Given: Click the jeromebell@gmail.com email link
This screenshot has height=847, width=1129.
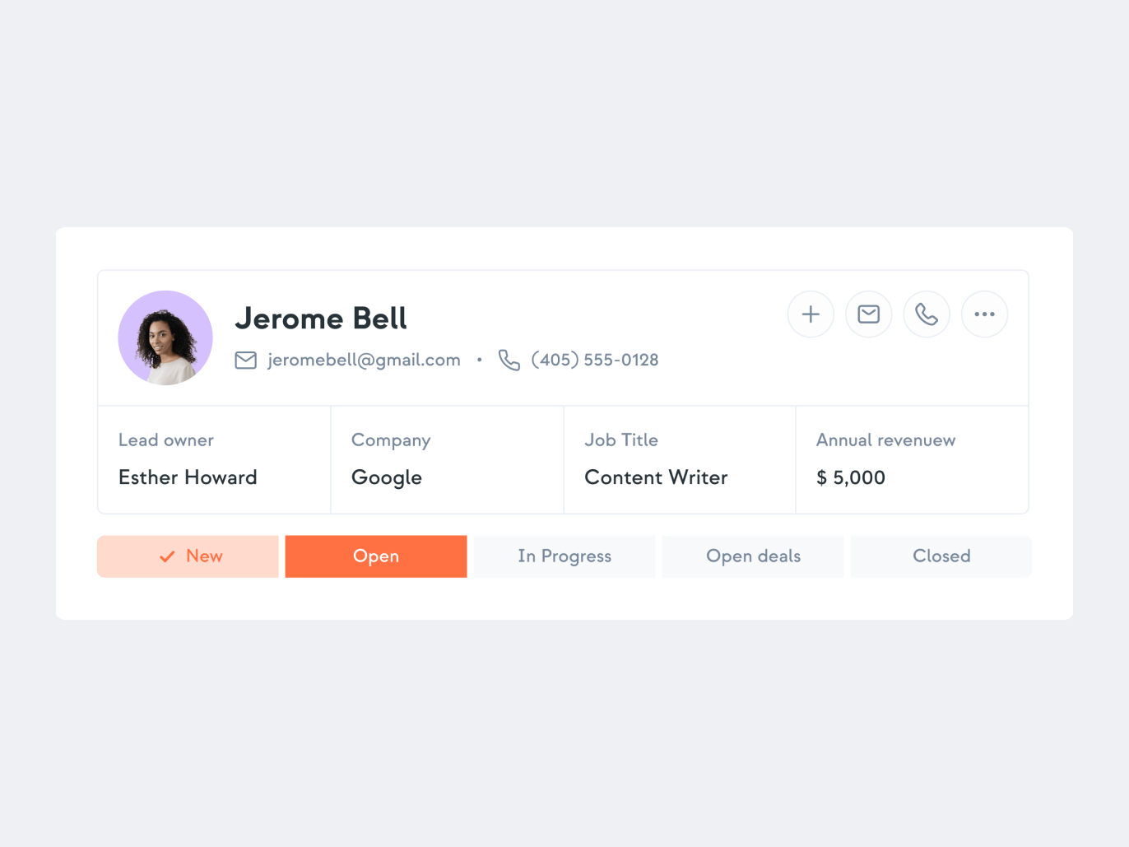Looking at the screenshot, I should point(364,361).
